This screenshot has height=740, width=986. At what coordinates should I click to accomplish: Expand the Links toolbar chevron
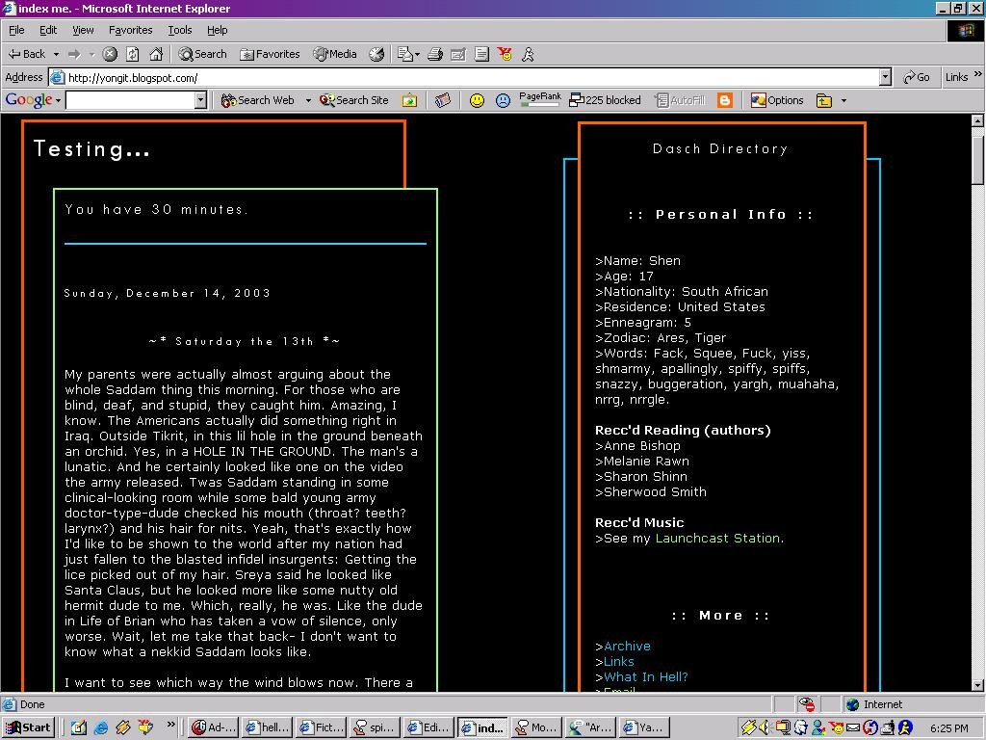[978, 74]
